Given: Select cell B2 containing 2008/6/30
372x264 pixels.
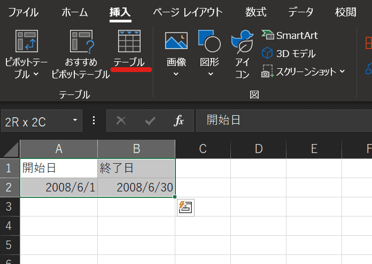Looking at the screenshot, I should (136, 187).
